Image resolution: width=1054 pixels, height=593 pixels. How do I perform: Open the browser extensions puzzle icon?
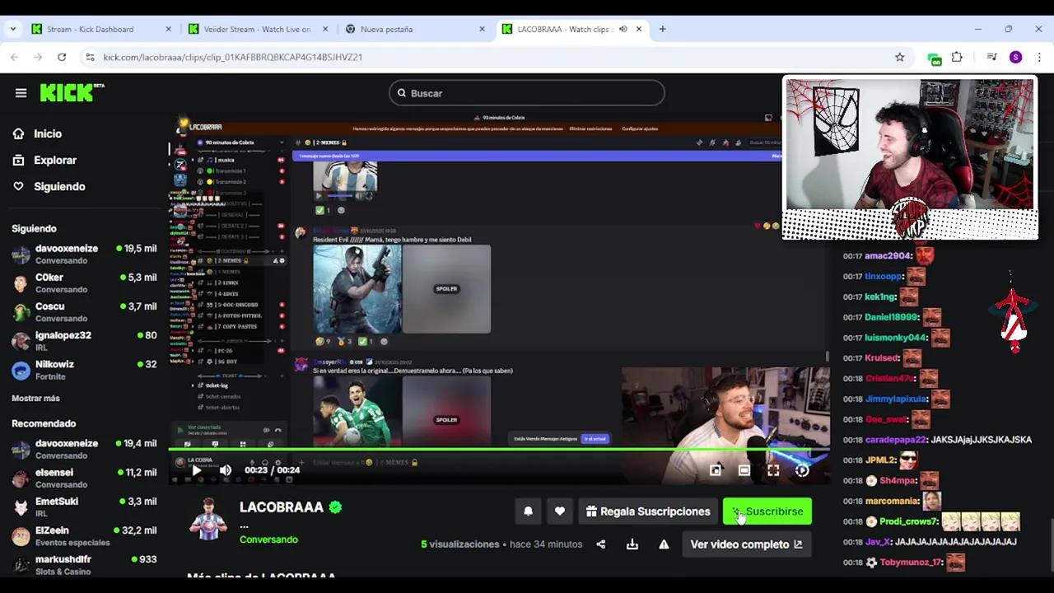957,57
